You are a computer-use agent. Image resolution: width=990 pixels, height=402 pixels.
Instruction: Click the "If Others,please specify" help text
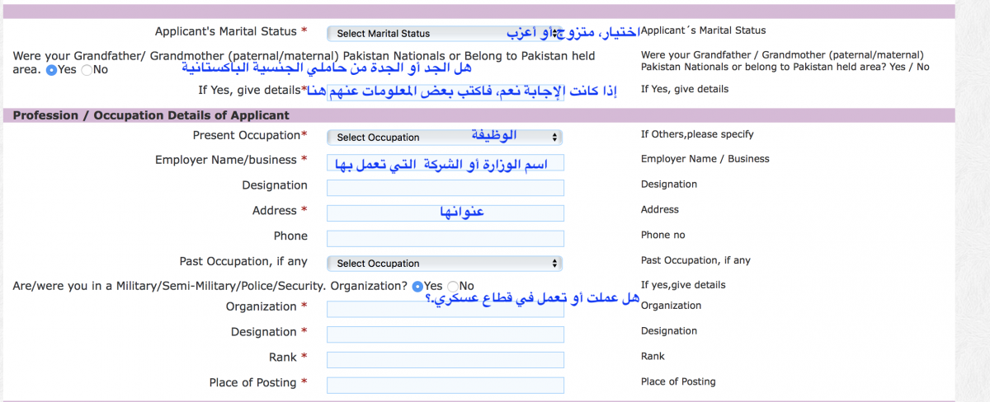(x=696, y=134)
